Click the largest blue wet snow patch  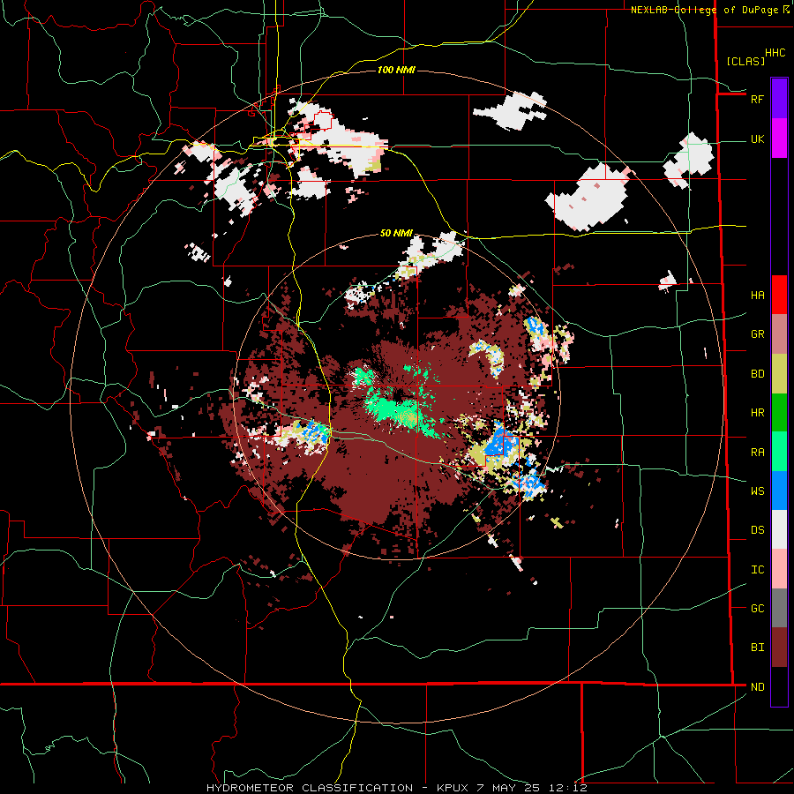pyautogui.click(x=500, y=444)
